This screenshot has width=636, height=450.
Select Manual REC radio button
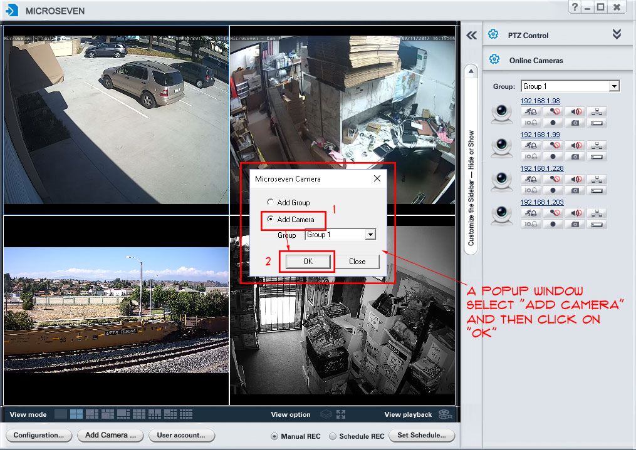pos(274,436)
